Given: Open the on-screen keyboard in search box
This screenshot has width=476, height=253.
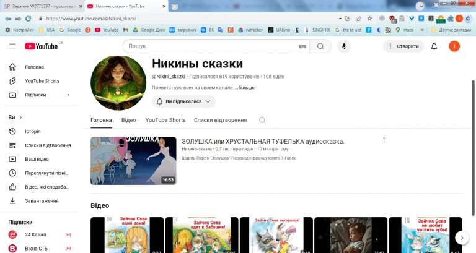Looking at the screenshot, I should point(302,46).
